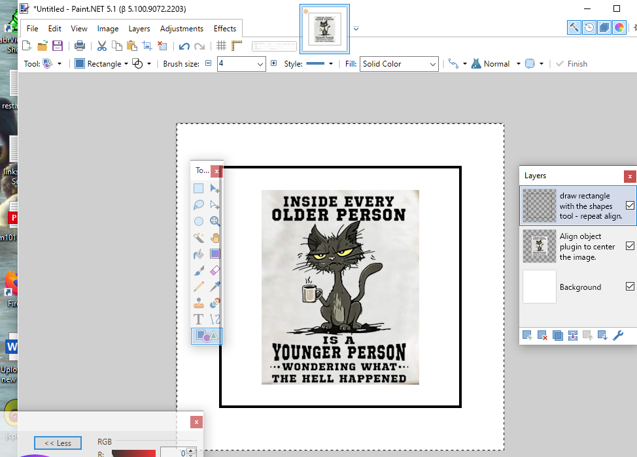The width and height of the screenshot is (637, 457).
Task: Select the Magic Wand tool
Action: (x=199, y=238)
